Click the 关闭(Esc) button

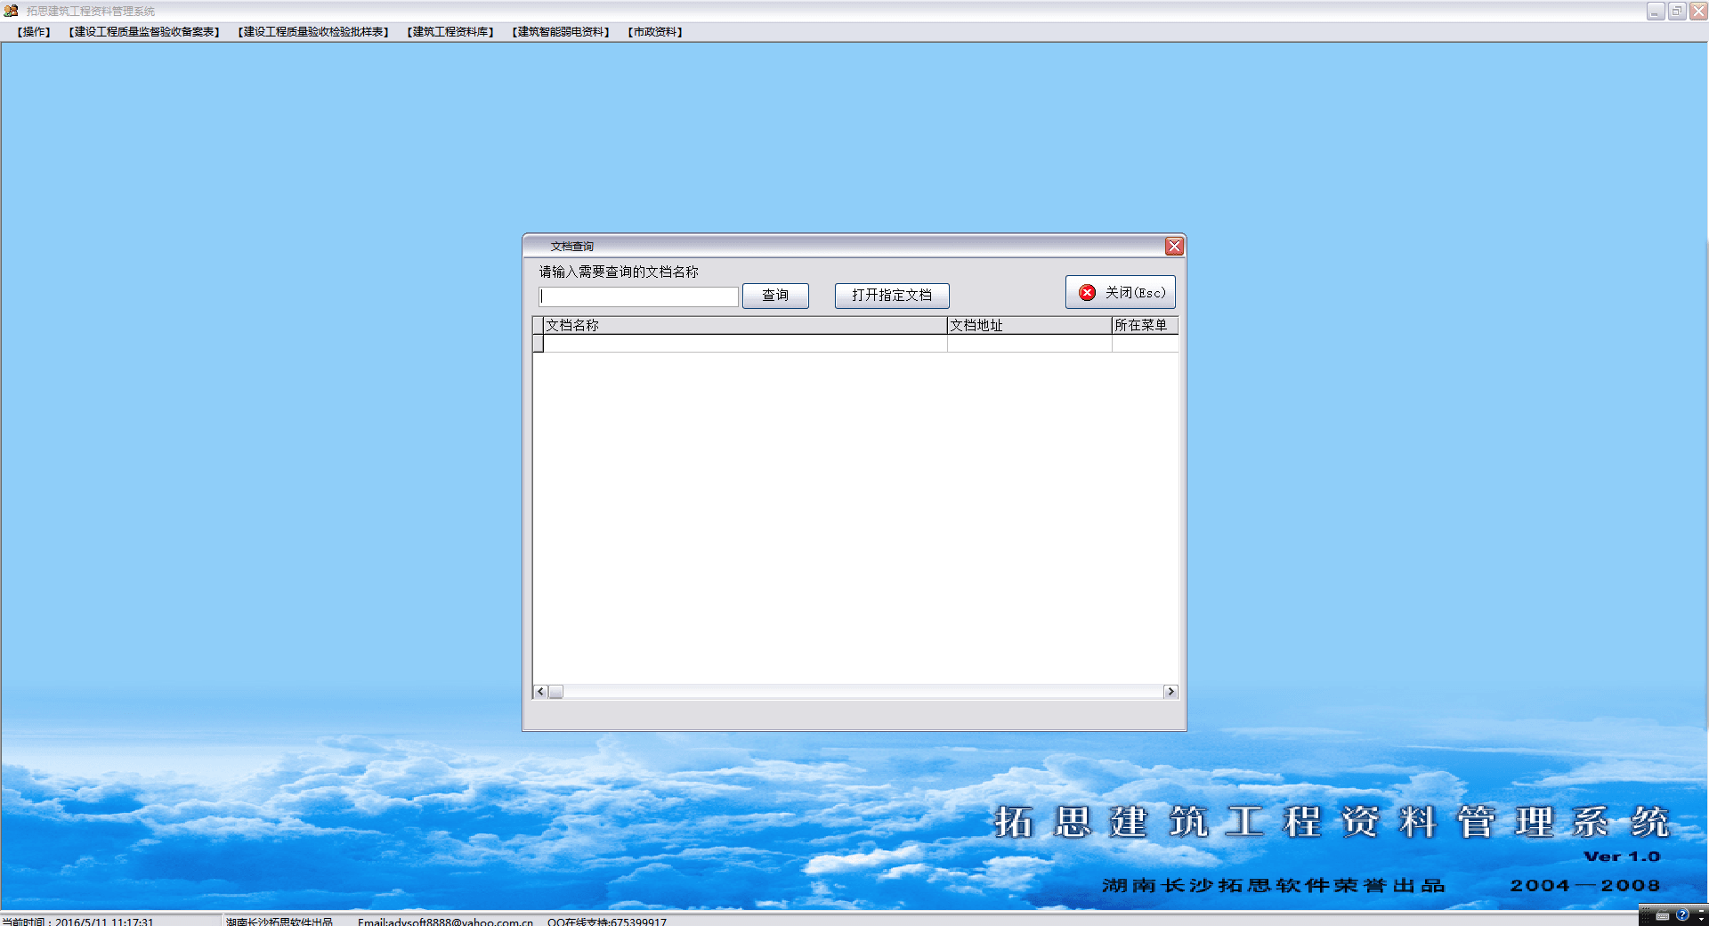pos(1120,293)
